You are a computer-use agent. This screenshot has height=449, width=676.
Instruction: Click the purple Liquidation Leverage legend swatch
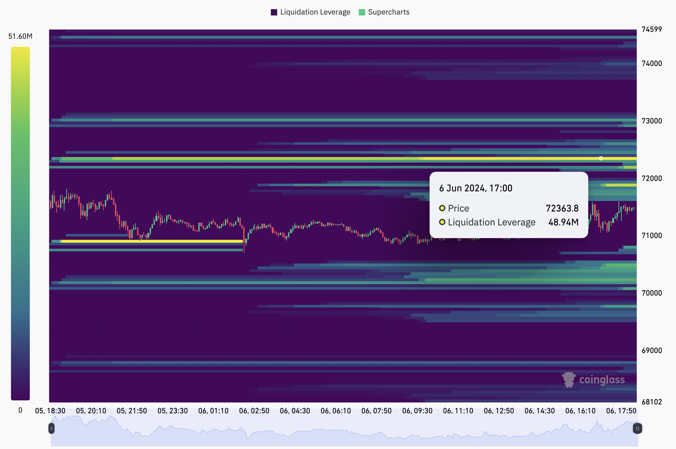274,12
